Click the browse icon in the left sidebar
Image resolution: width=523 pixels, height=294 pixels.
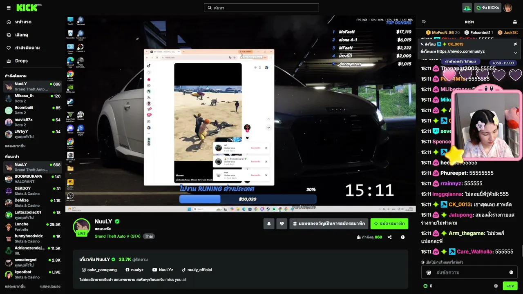click(x=9, y=35)
